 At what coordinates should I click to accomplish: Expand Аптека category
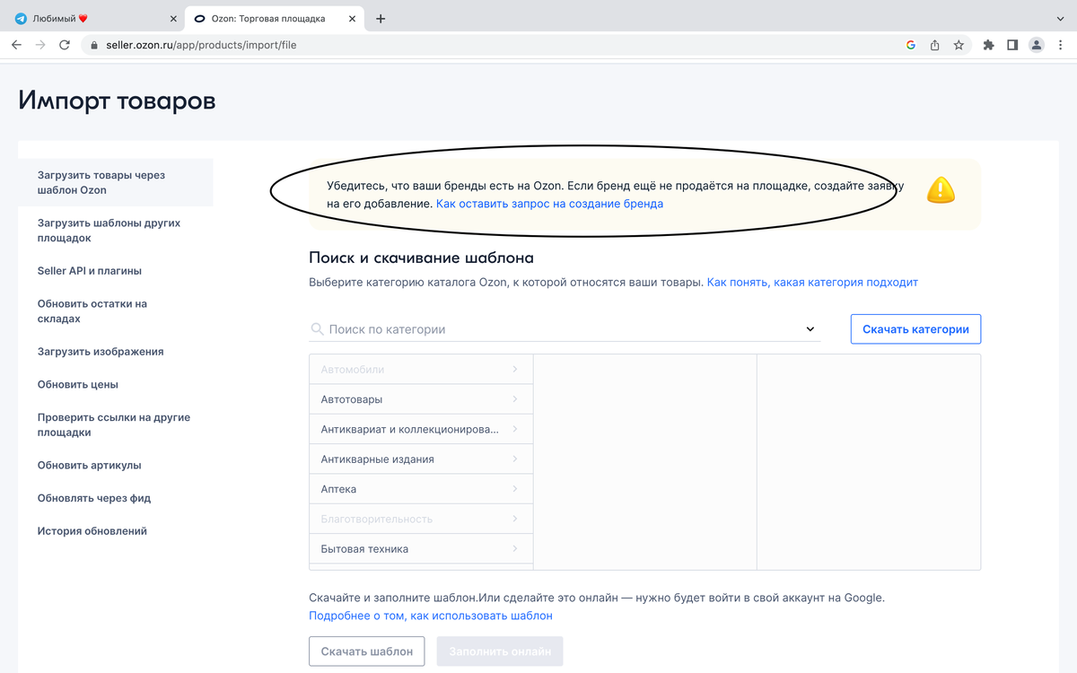[x=421, y=489]
